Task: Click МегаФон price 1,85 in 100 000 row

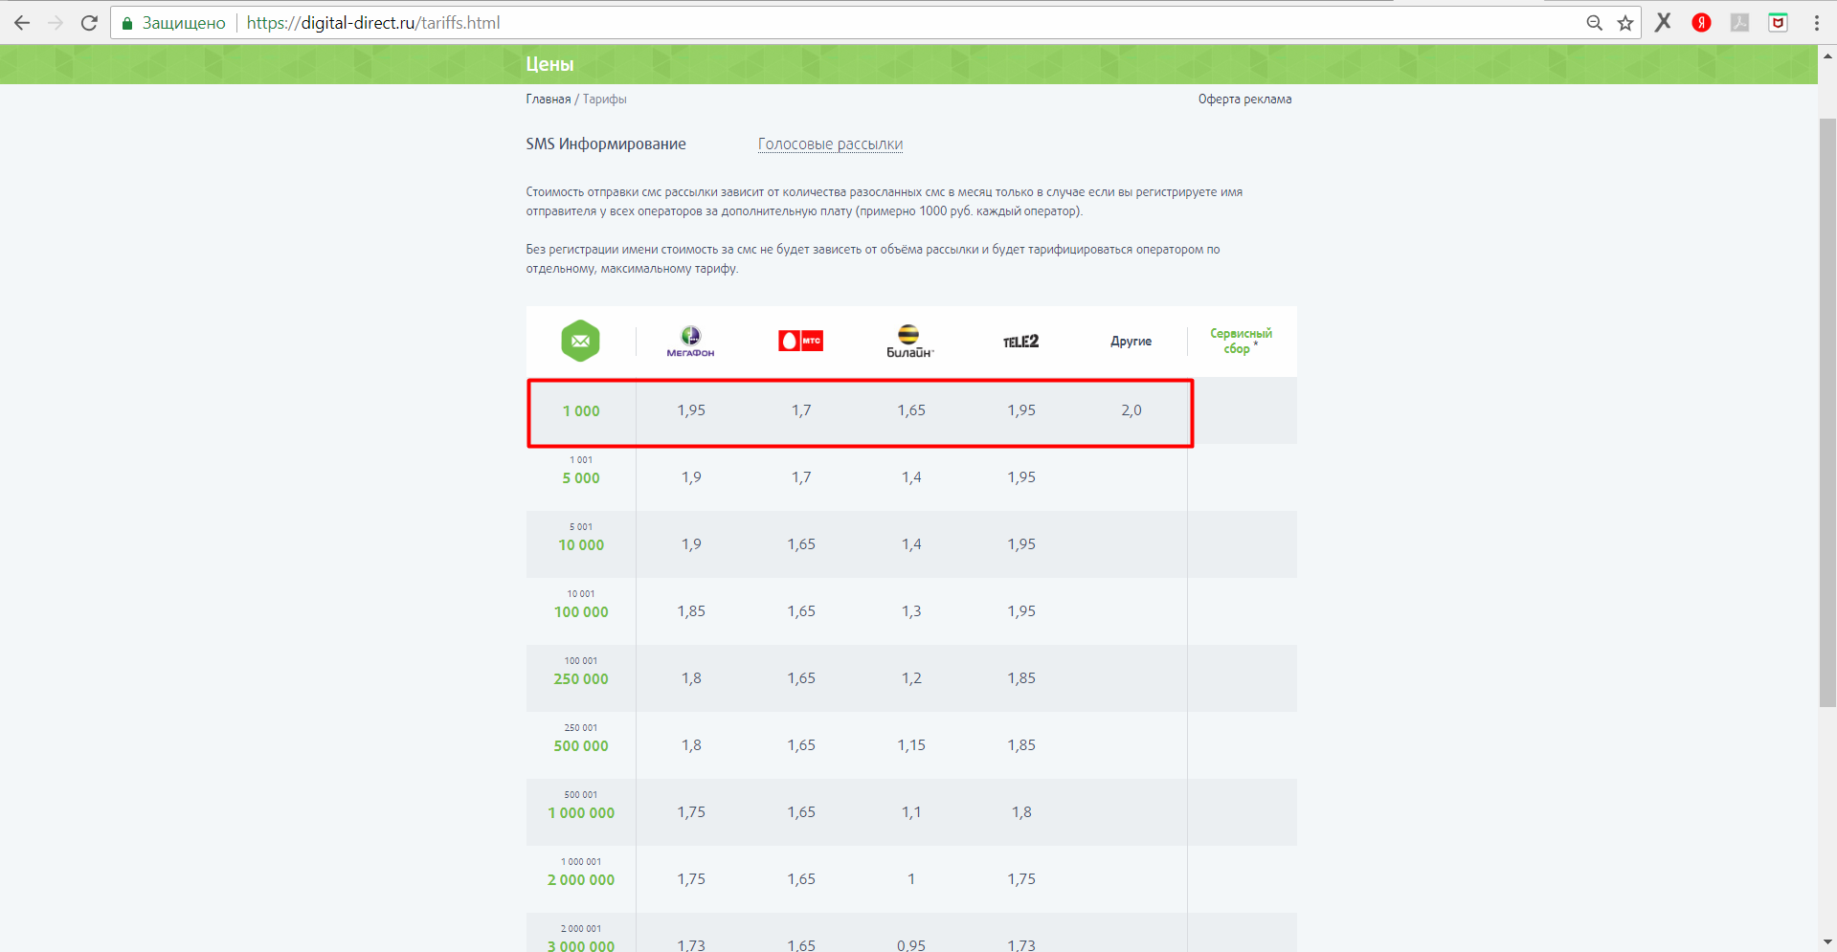Action: coord(691,611)
